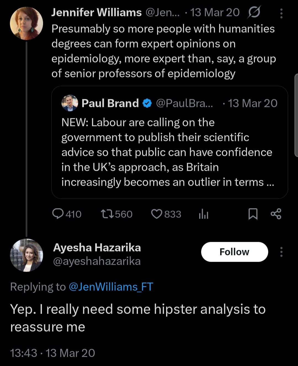This screenshot has height=366, width=298.
Task: Tap the Grok slash icon beside date
Action: pyautogui.click(x=254, y=12)
